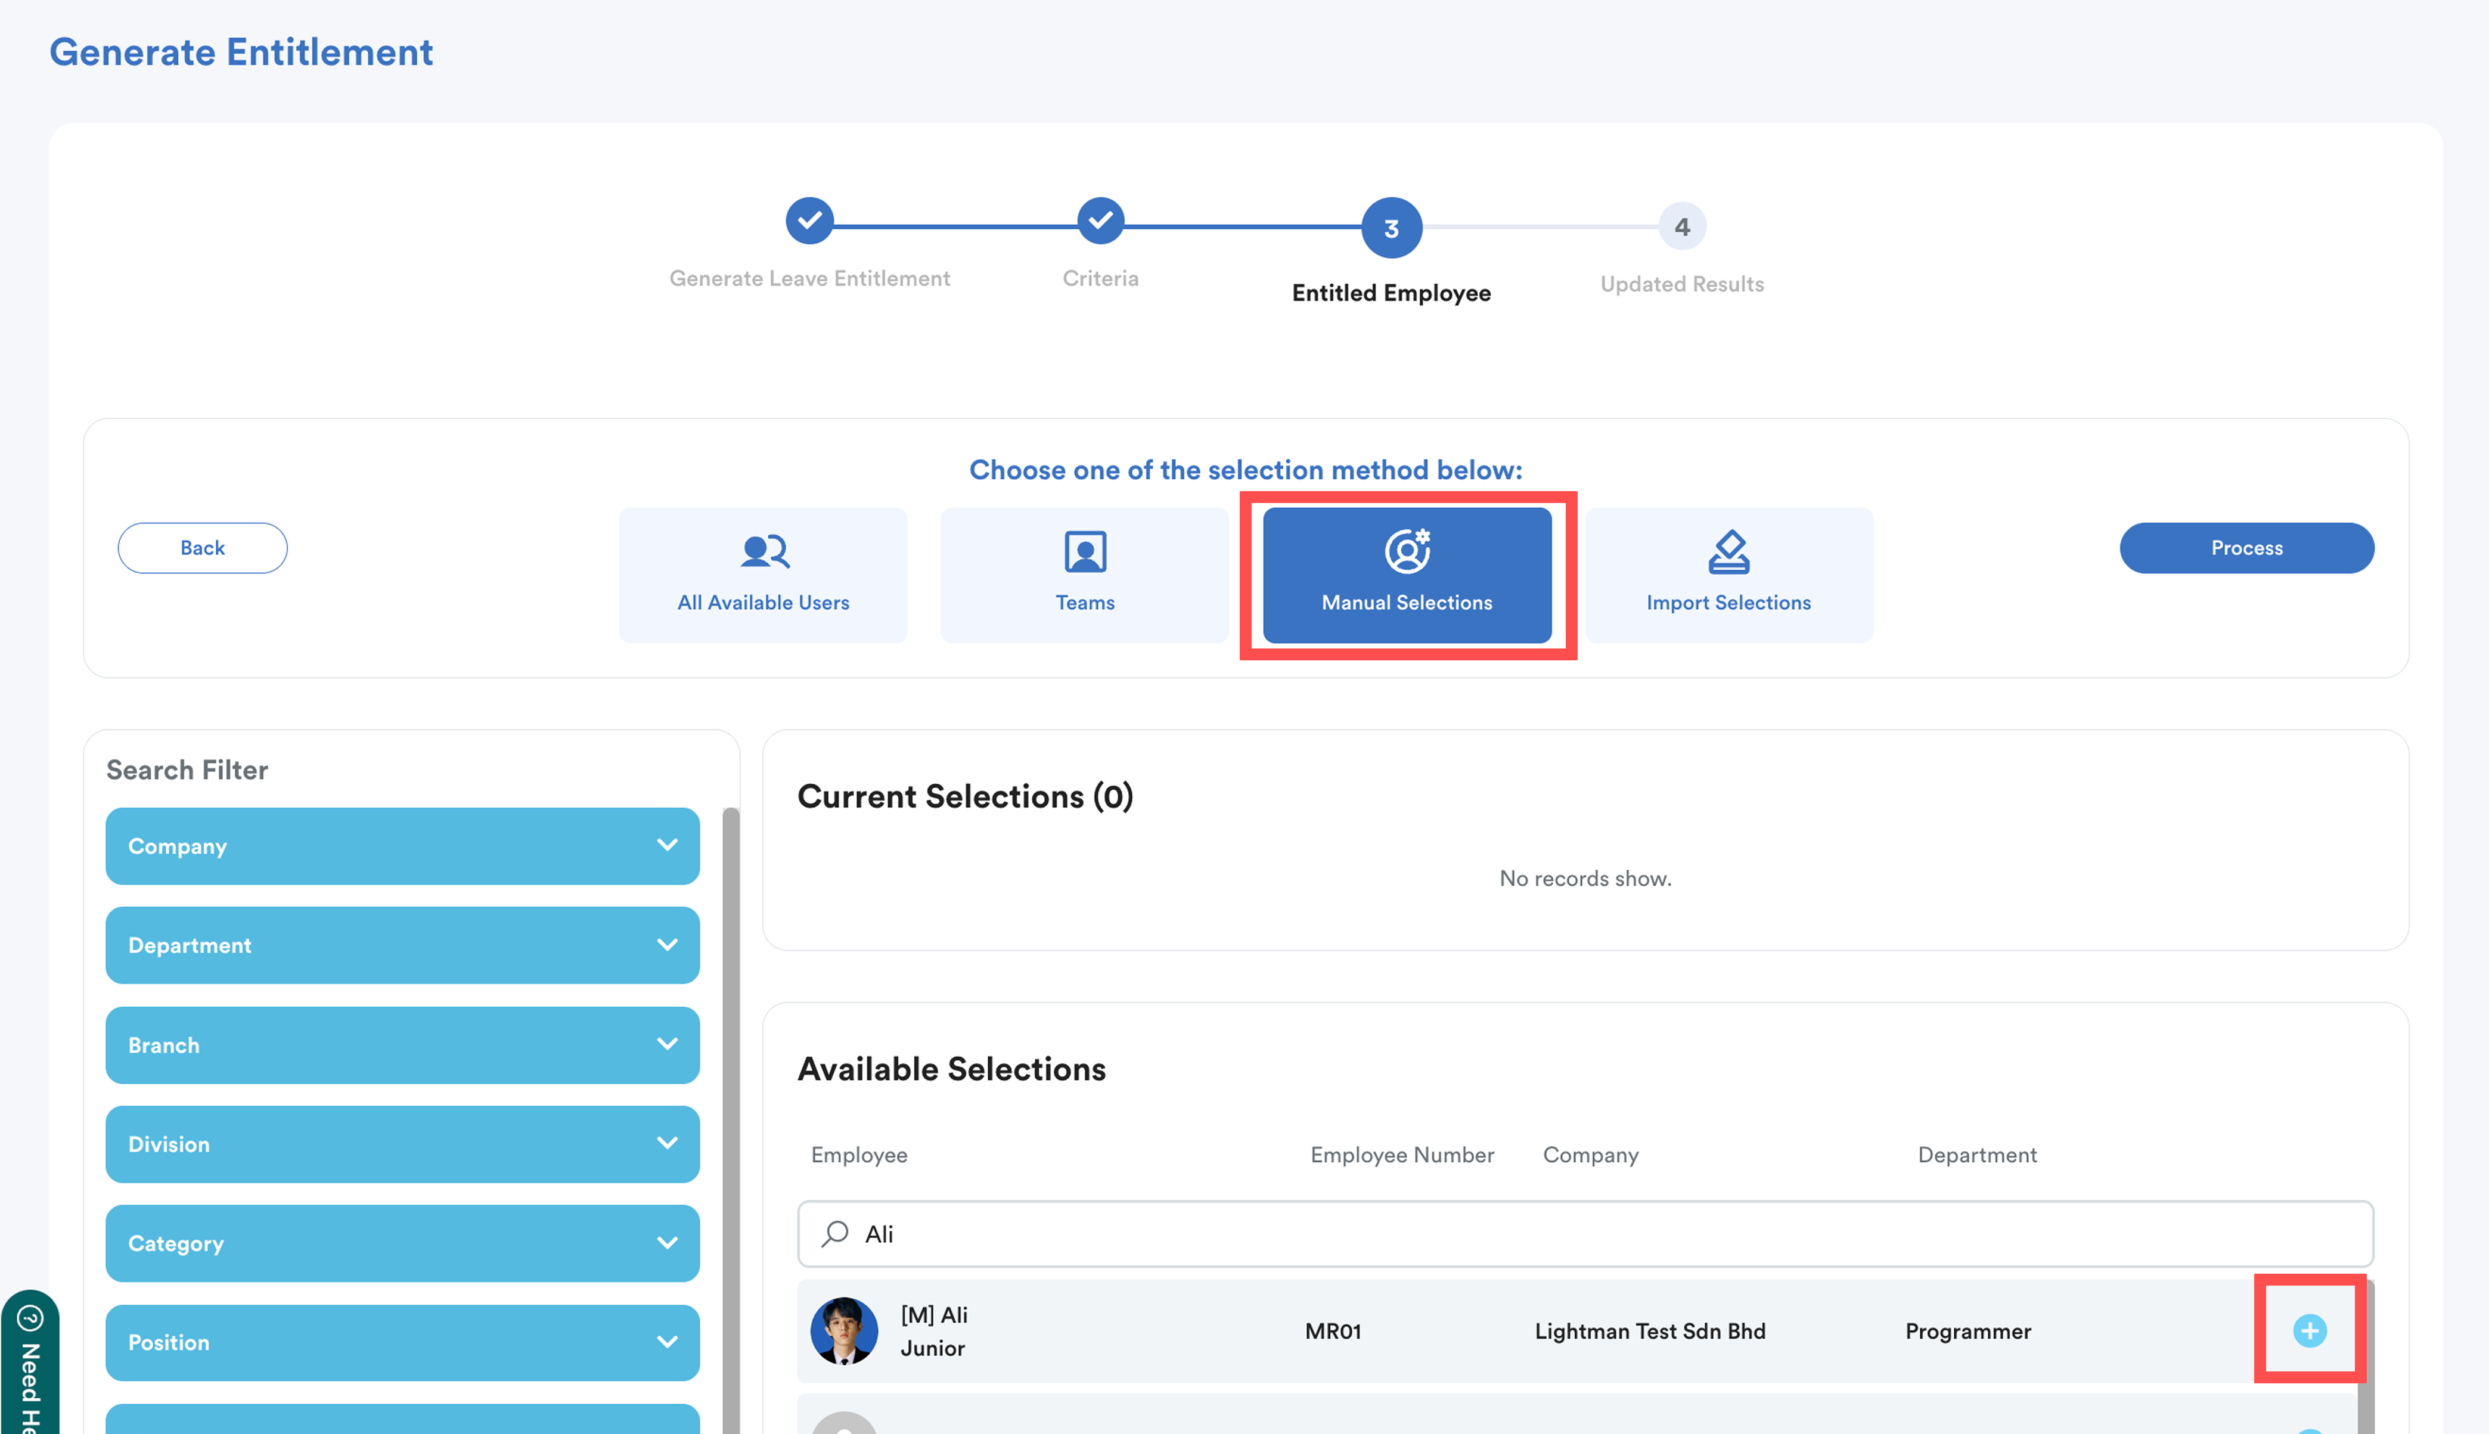Add Ali Junior with plus icon
This screenshot has width=2489, height=1434.
[x=2309, y=1330]
